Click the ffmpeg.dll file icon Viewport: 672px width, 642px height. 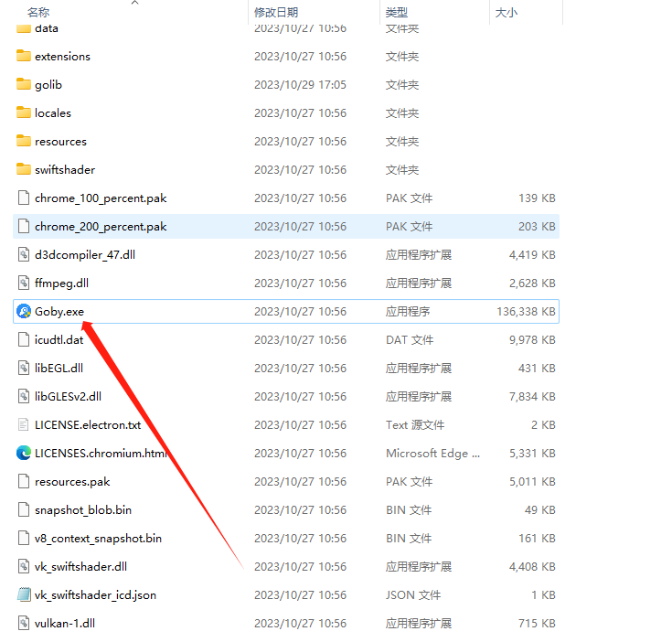coord(24,283)
